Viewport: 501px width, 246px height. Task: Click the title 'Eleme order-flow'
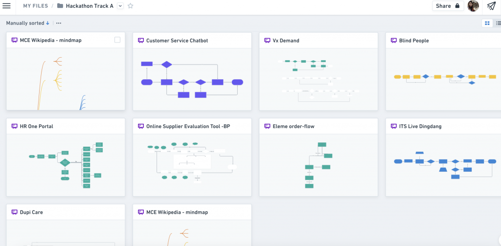tap(294, 126)
